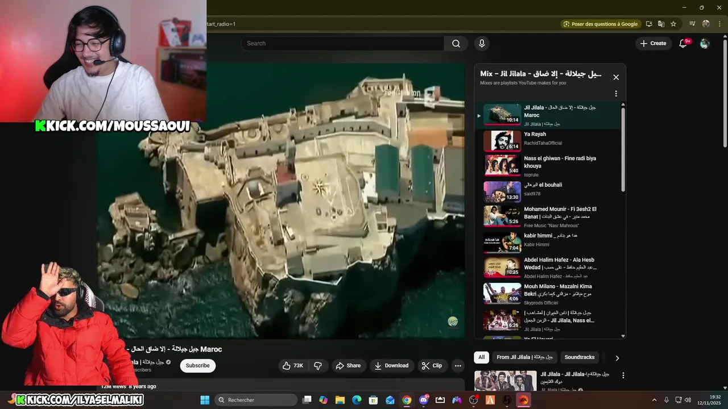Viewport: 728px width, 409px height.
Task: Open Task View in the taskbar
Action: [x=307, y=400]
